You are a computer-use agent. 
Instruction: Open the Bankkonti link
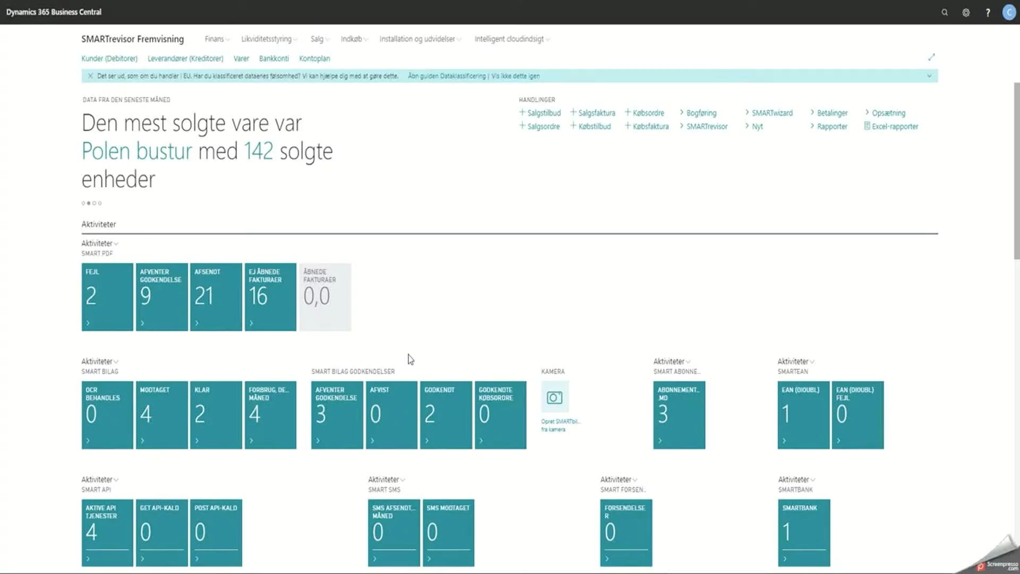[274, 58]
